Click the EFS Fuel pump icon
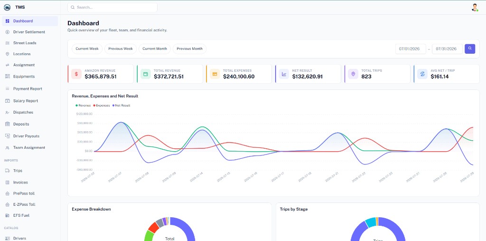The width and height of the screenshot is (486, 241). click(x=8, y=215)
